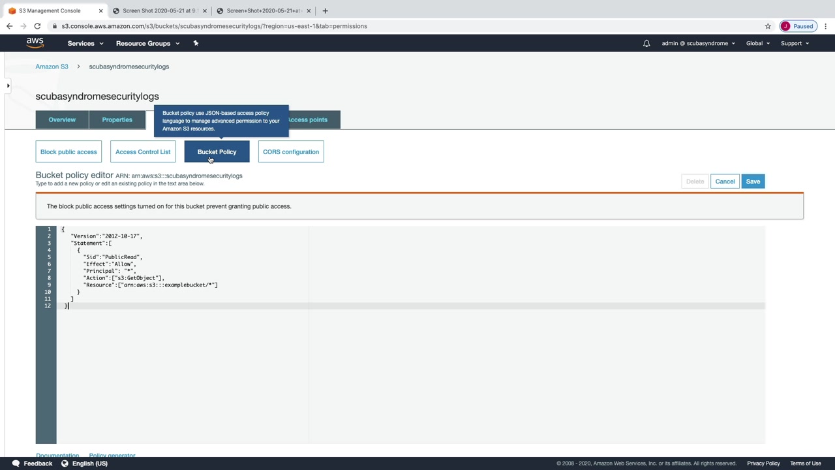This screenshot has height=470, width=835.
Task: Open the notifications bell
Action: coord(646,43)
